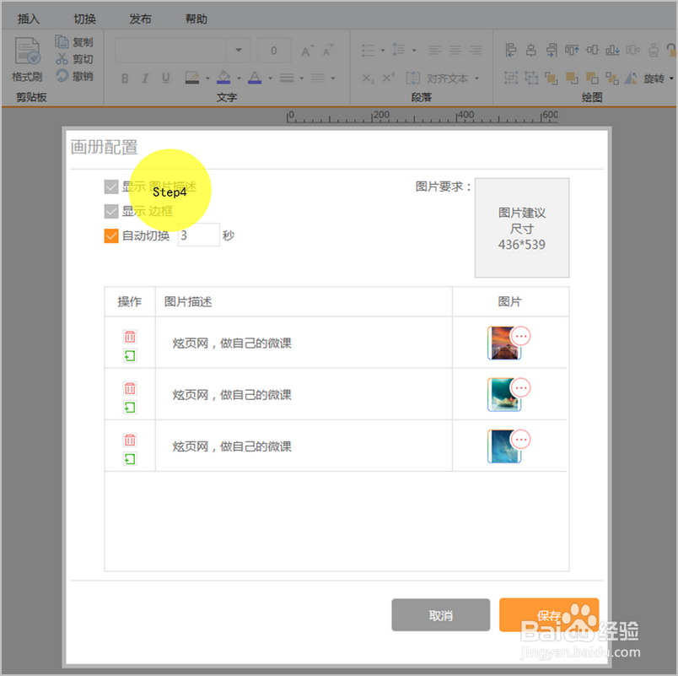Uncheck 自动切换 checkbox

click(x=111, y=235)
